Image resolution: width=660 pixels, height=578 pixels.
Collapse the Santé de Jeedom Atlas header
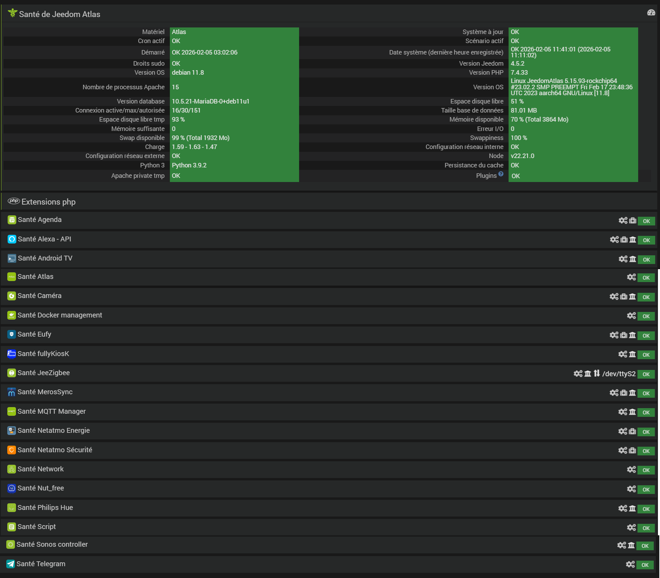point(59,14)
